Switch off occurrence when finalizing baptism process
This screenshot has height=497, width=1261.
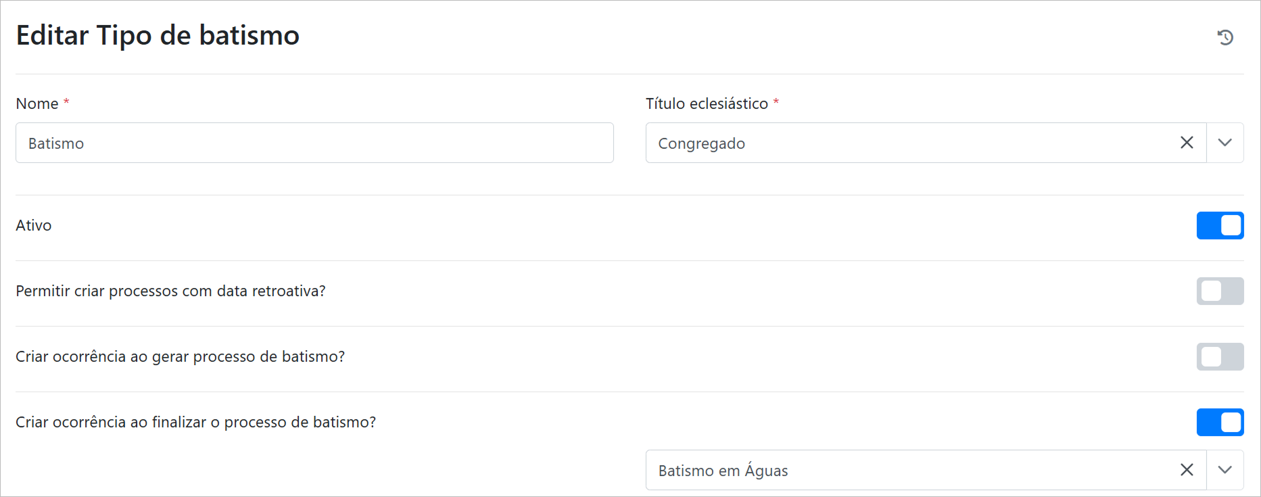(1220, 423)
